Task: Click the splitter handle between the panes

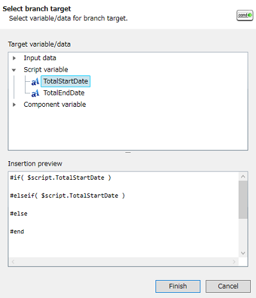Action: point(128,153)
